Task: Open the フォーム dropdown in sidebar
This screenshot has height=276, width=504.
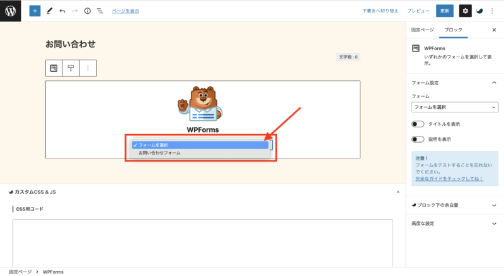Action: pos(455,107)
